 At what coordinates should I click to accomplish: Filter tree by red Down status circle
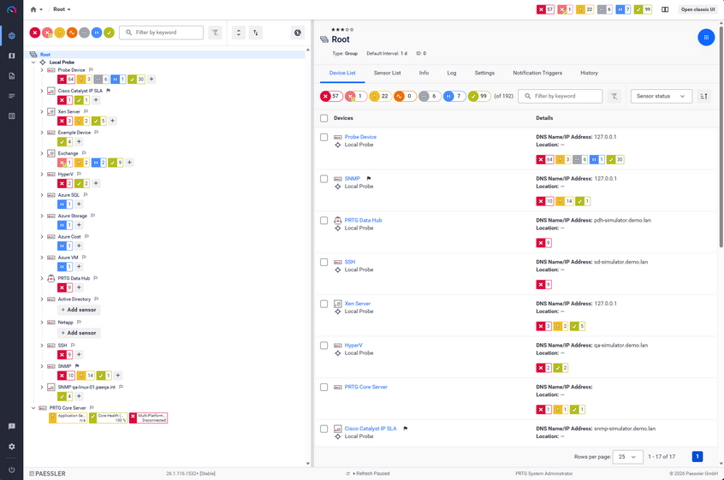pos(35,33)
